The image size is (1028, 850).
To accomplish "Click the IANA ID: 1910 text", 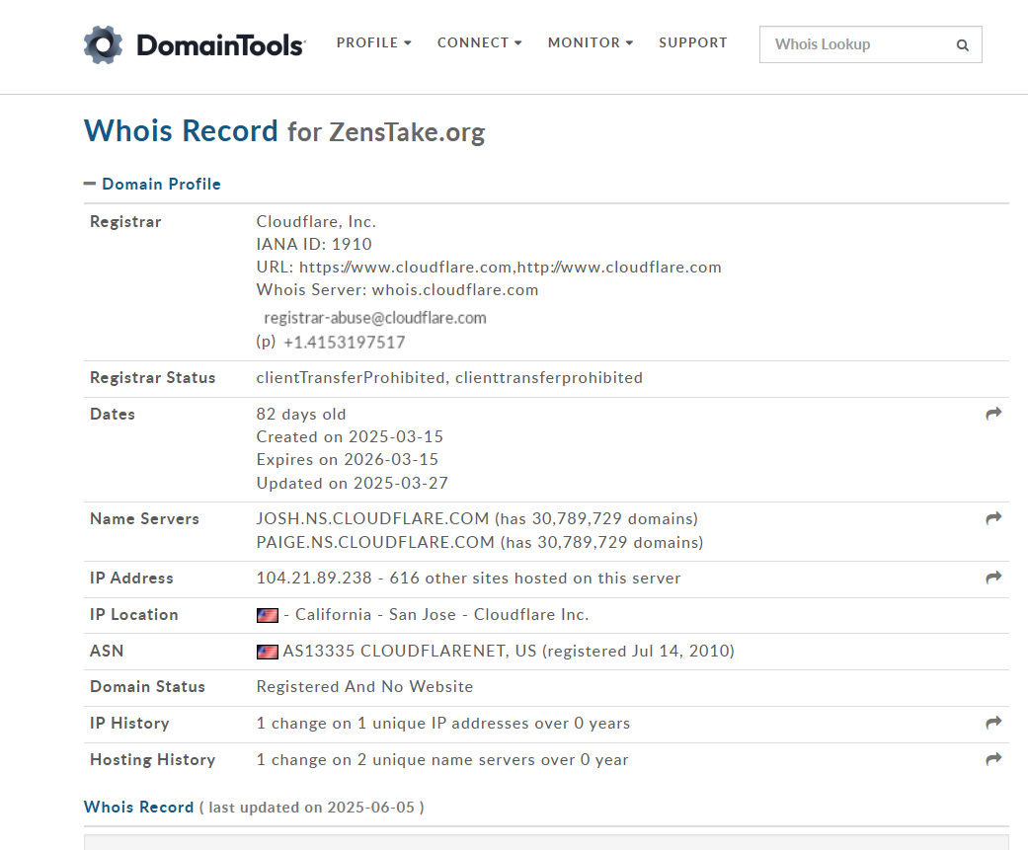I will (x=314, y=245).
